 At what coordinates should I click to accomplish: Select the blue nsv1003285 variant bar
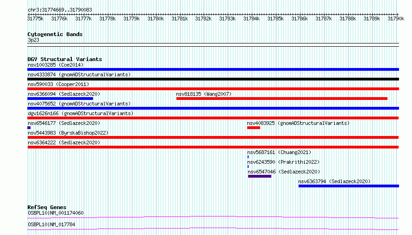coord(213,69)
